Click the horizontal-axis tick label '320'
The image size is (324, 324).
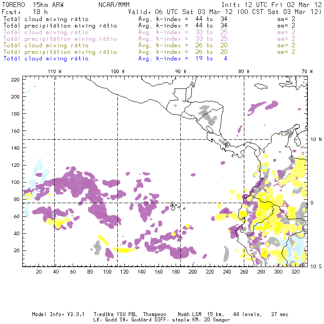pyautogui.click(x=295, y=272)
